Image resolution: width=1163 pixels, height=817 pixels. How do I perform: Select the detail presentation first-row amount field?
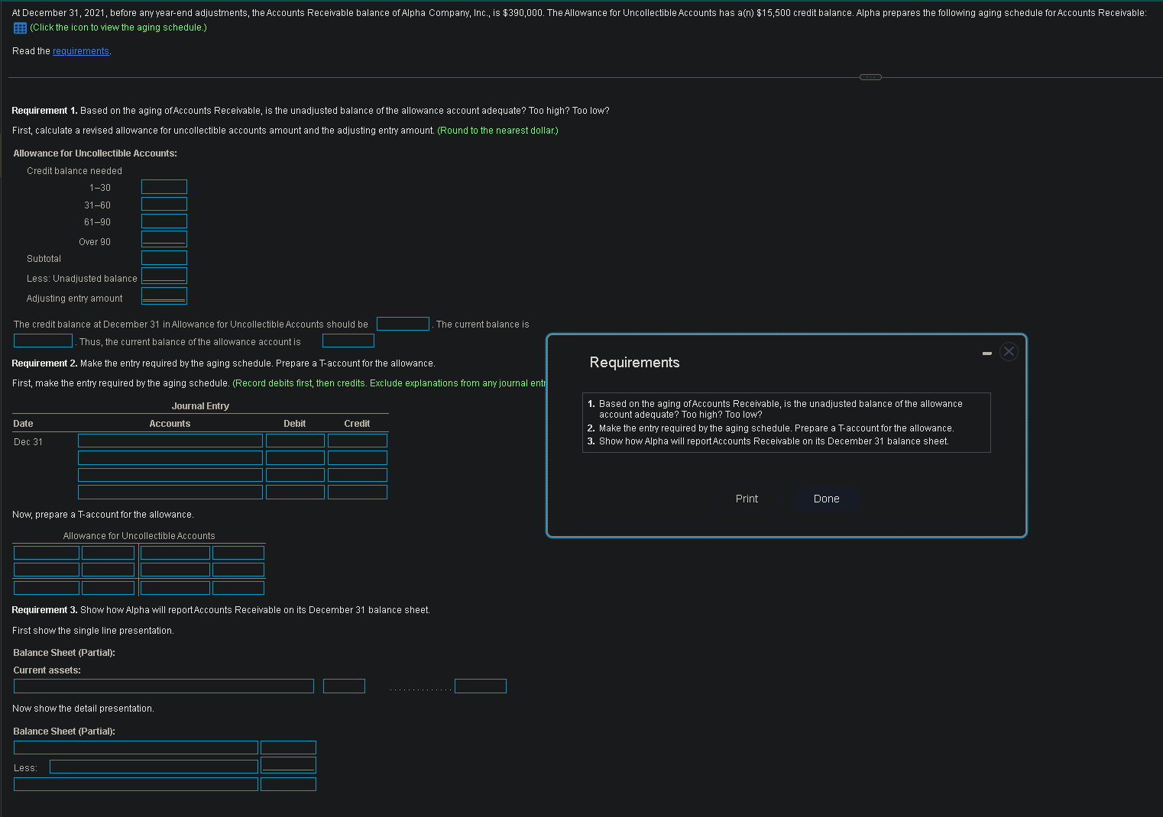click(288, 748)
